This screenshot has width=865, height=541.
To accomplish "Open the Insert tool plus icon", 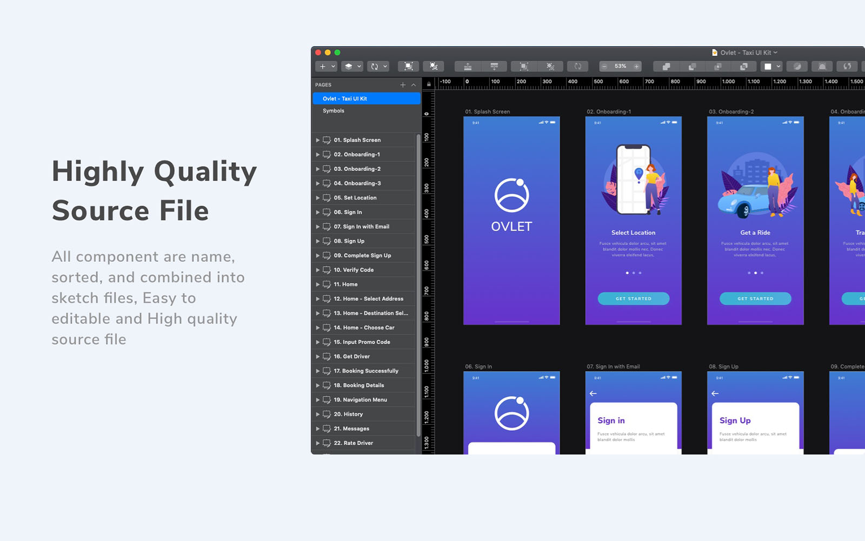I will click(322, 66).
